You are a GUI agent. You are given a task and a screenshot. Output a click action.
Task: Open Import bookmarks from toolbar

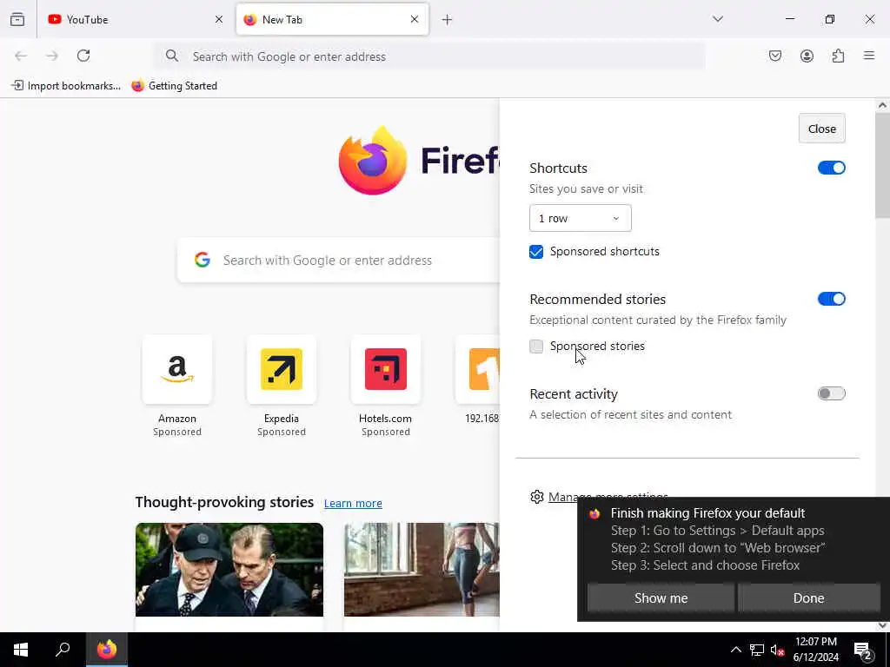66,86
